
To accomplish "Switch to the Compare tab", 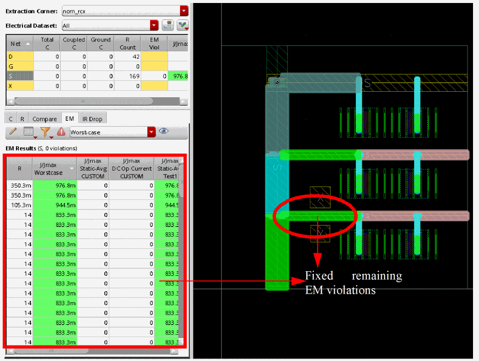I will (x=44, y=119).
